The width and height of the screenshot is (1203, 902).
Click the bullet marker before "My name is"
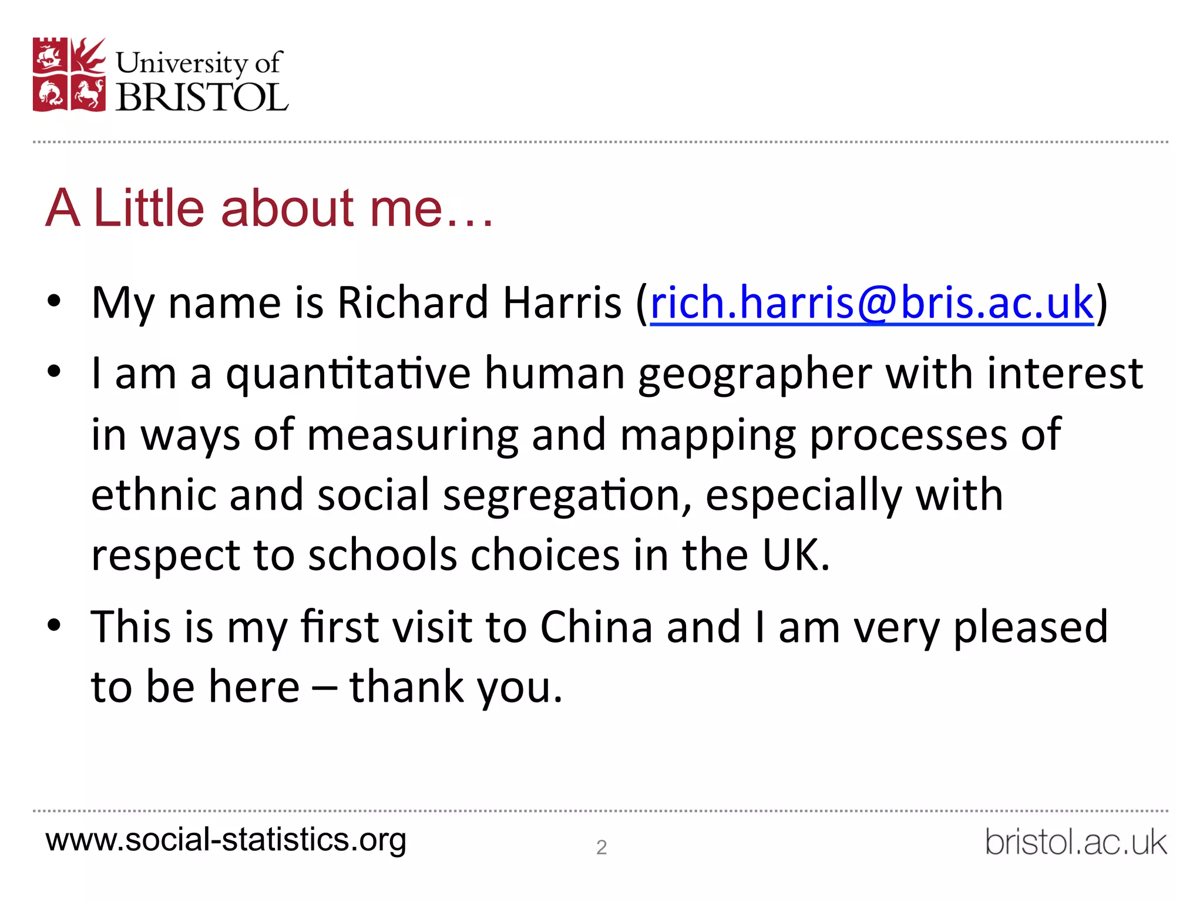[54, 301]
